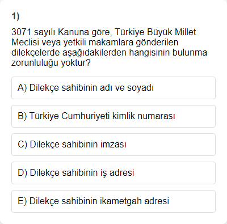Click 'zorunluluğu yoktur?' at question end
Image resolution: width=227 pixels, height=224 pixels.
point(51,63)
